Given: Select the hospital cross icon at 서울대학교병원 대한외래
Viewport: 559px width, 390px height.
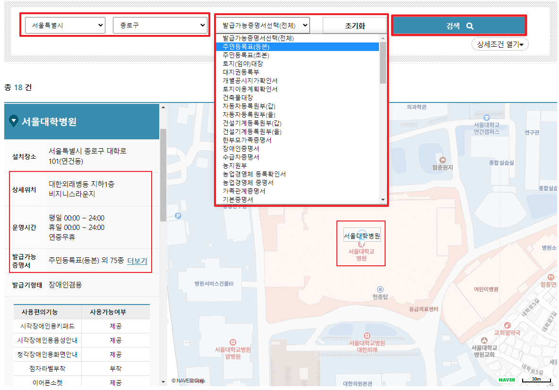Looking at the screenshot, I should pyautogui.click(x=367, y=336).
